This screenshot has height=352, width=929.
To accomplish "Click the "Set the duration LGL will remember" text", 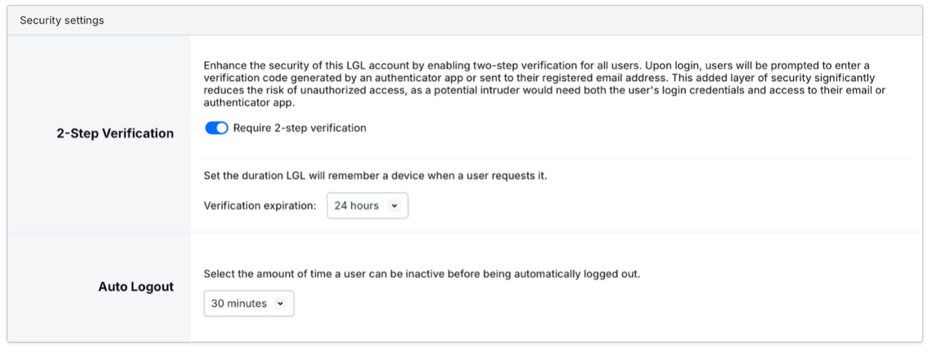I will click(x=375, y=176).
